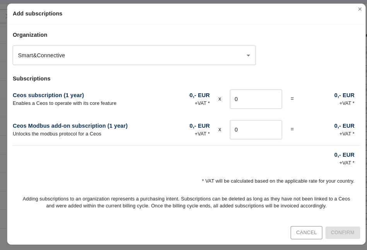The height and width of the screenshot is (250, 367).
Task: Click the grand total EUR amount
Action: tap(344, 155)
